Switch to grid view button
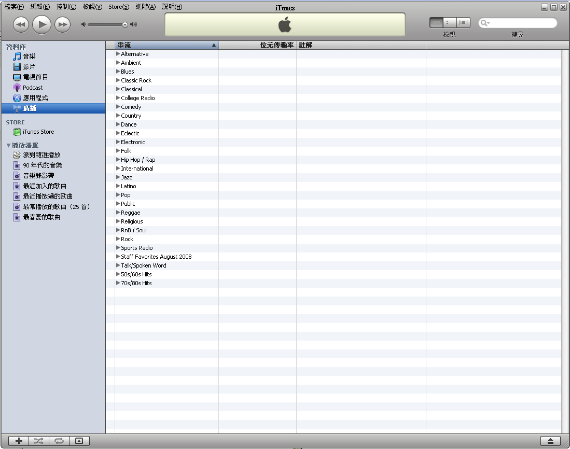 450,22
